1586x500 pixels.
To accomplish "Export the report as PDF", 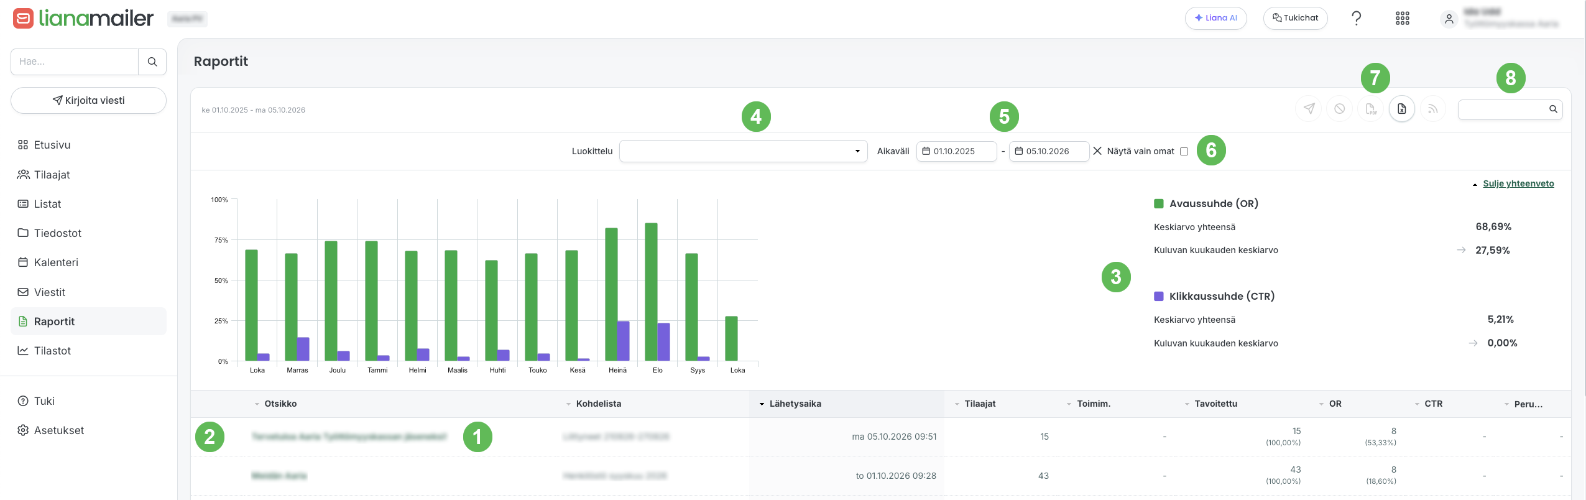I will (x=1370, y=109).
